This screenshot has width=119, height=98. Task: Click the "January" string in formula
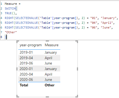(108, 18)
